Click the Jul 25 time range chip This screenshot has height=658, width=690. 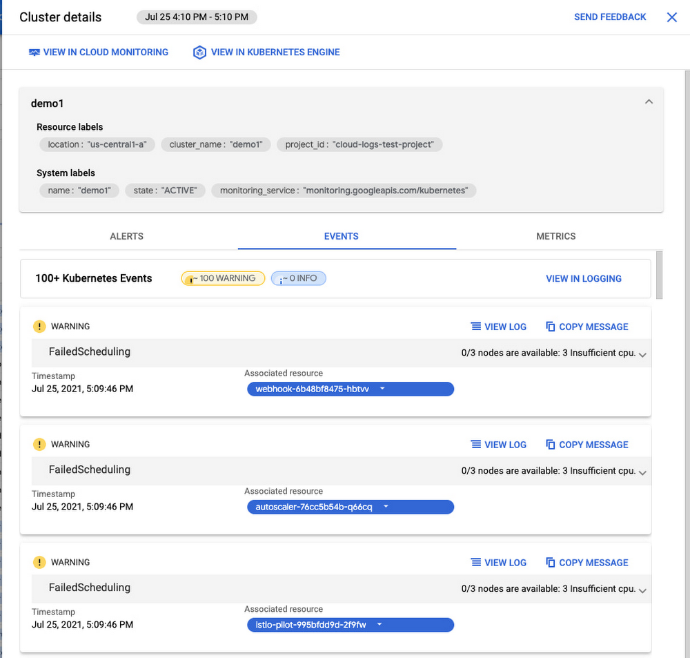click(x=197, y=17)
